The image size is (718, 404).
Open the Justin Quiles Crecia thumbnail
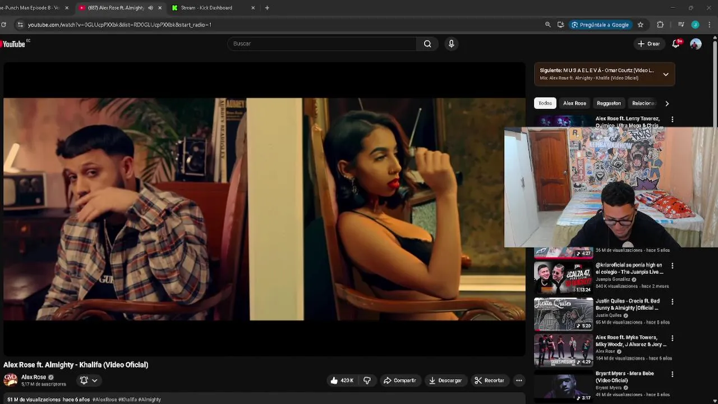(563, 314)
